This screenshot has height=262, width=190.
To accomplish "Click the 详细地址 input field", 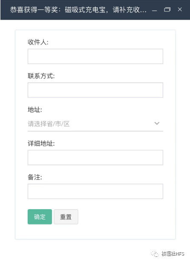I will coord(95,158).
